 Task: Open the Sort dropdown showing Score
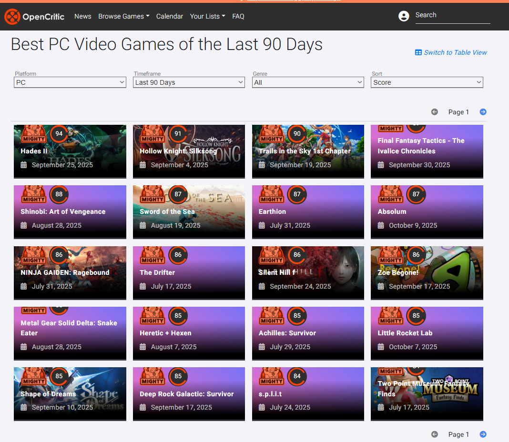pyautogui.click(x=427, y=82)
